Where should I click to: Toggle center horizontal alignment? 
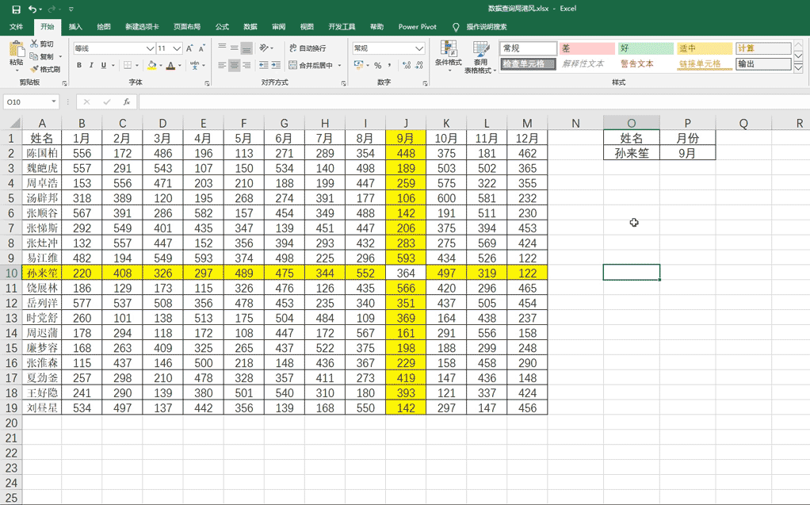(235, 65)
